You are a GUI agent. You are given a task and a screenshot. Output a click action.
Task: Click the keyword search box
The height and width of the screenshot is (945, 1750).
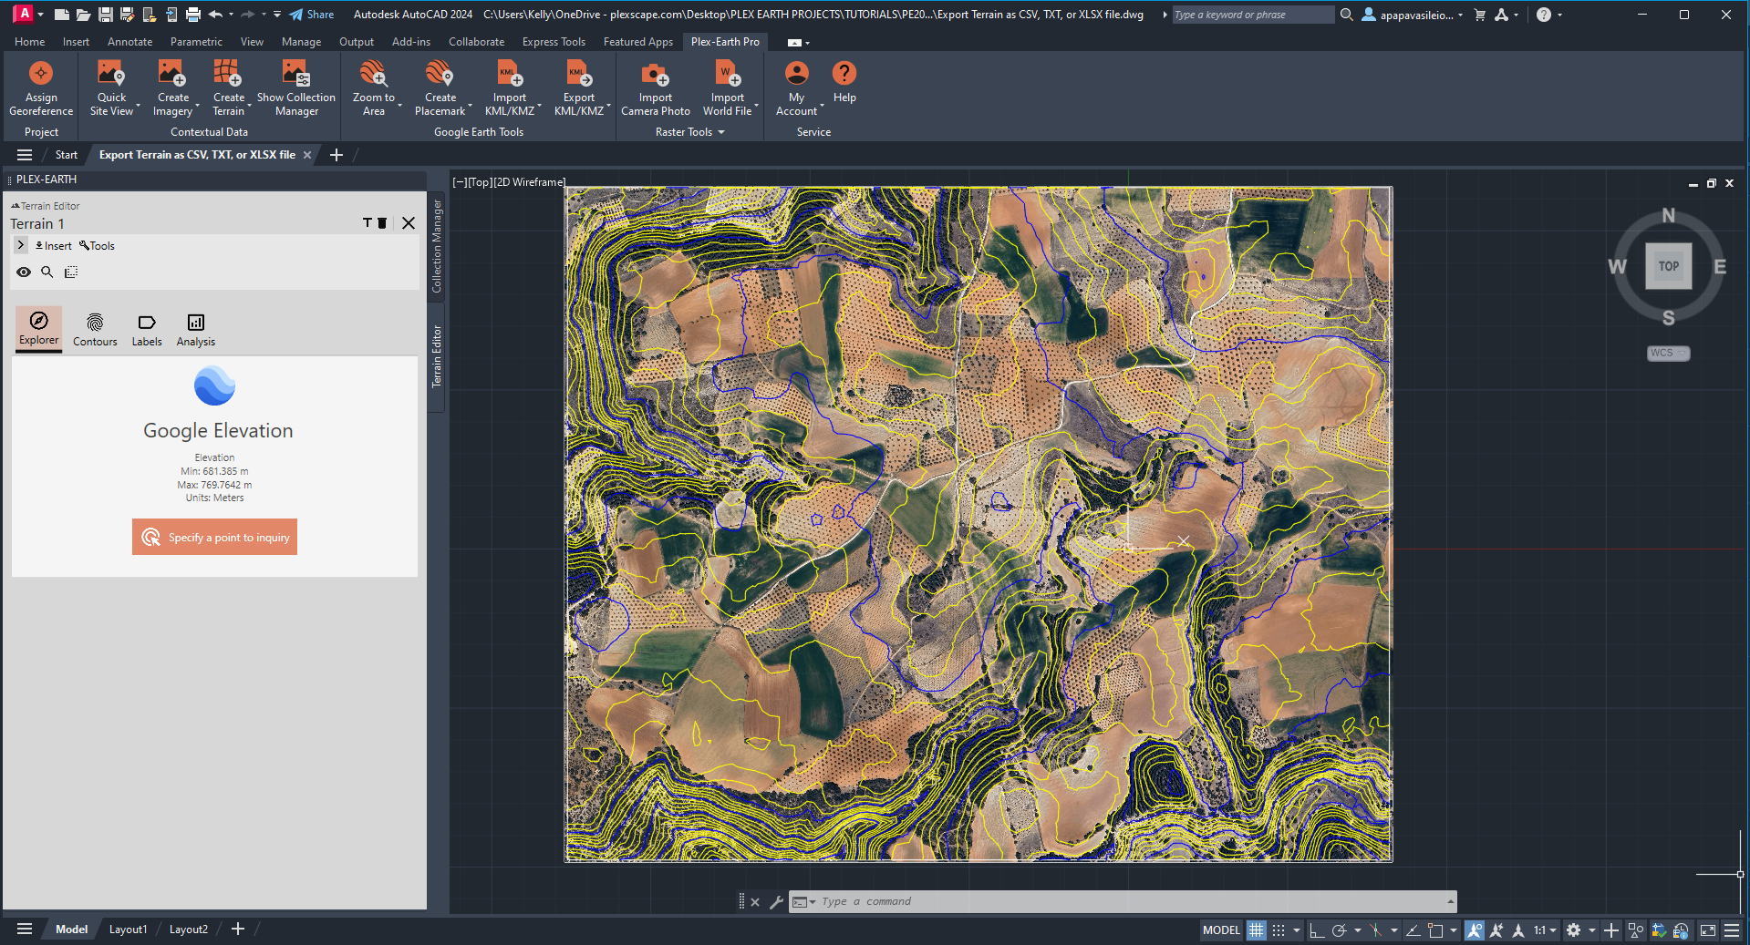[1253, 15]
